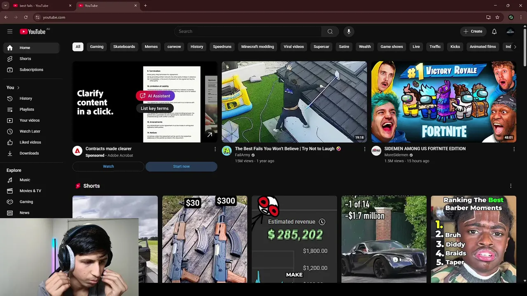This screenshot has height=296, width=527.
Task: Click the MoreSidemen channel avatar
Action: pos(376,151)
